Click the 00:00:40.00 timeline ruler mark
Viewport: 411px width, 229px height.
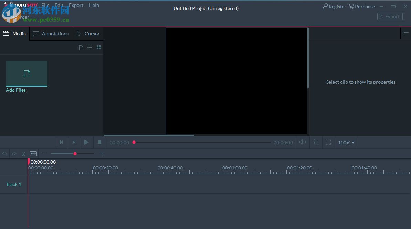[170, 168]
